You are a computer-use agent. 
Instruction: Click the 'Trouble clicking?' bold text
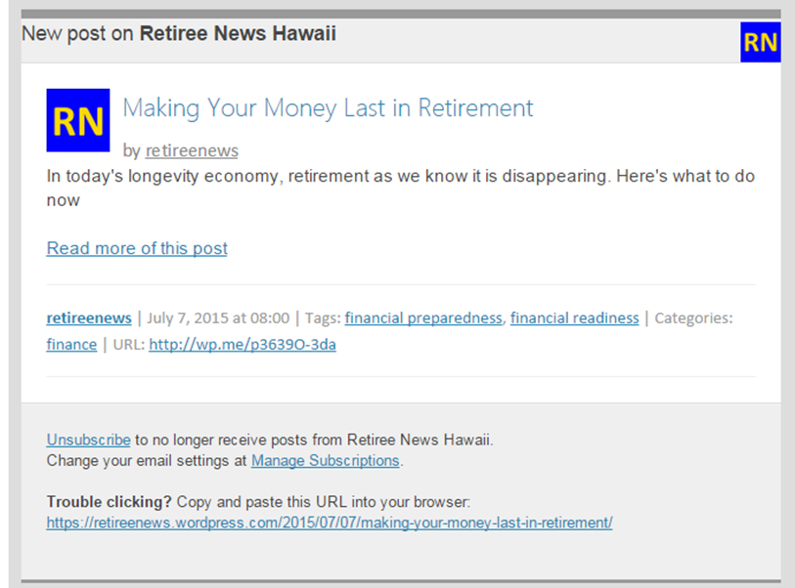tap(110, 502)
